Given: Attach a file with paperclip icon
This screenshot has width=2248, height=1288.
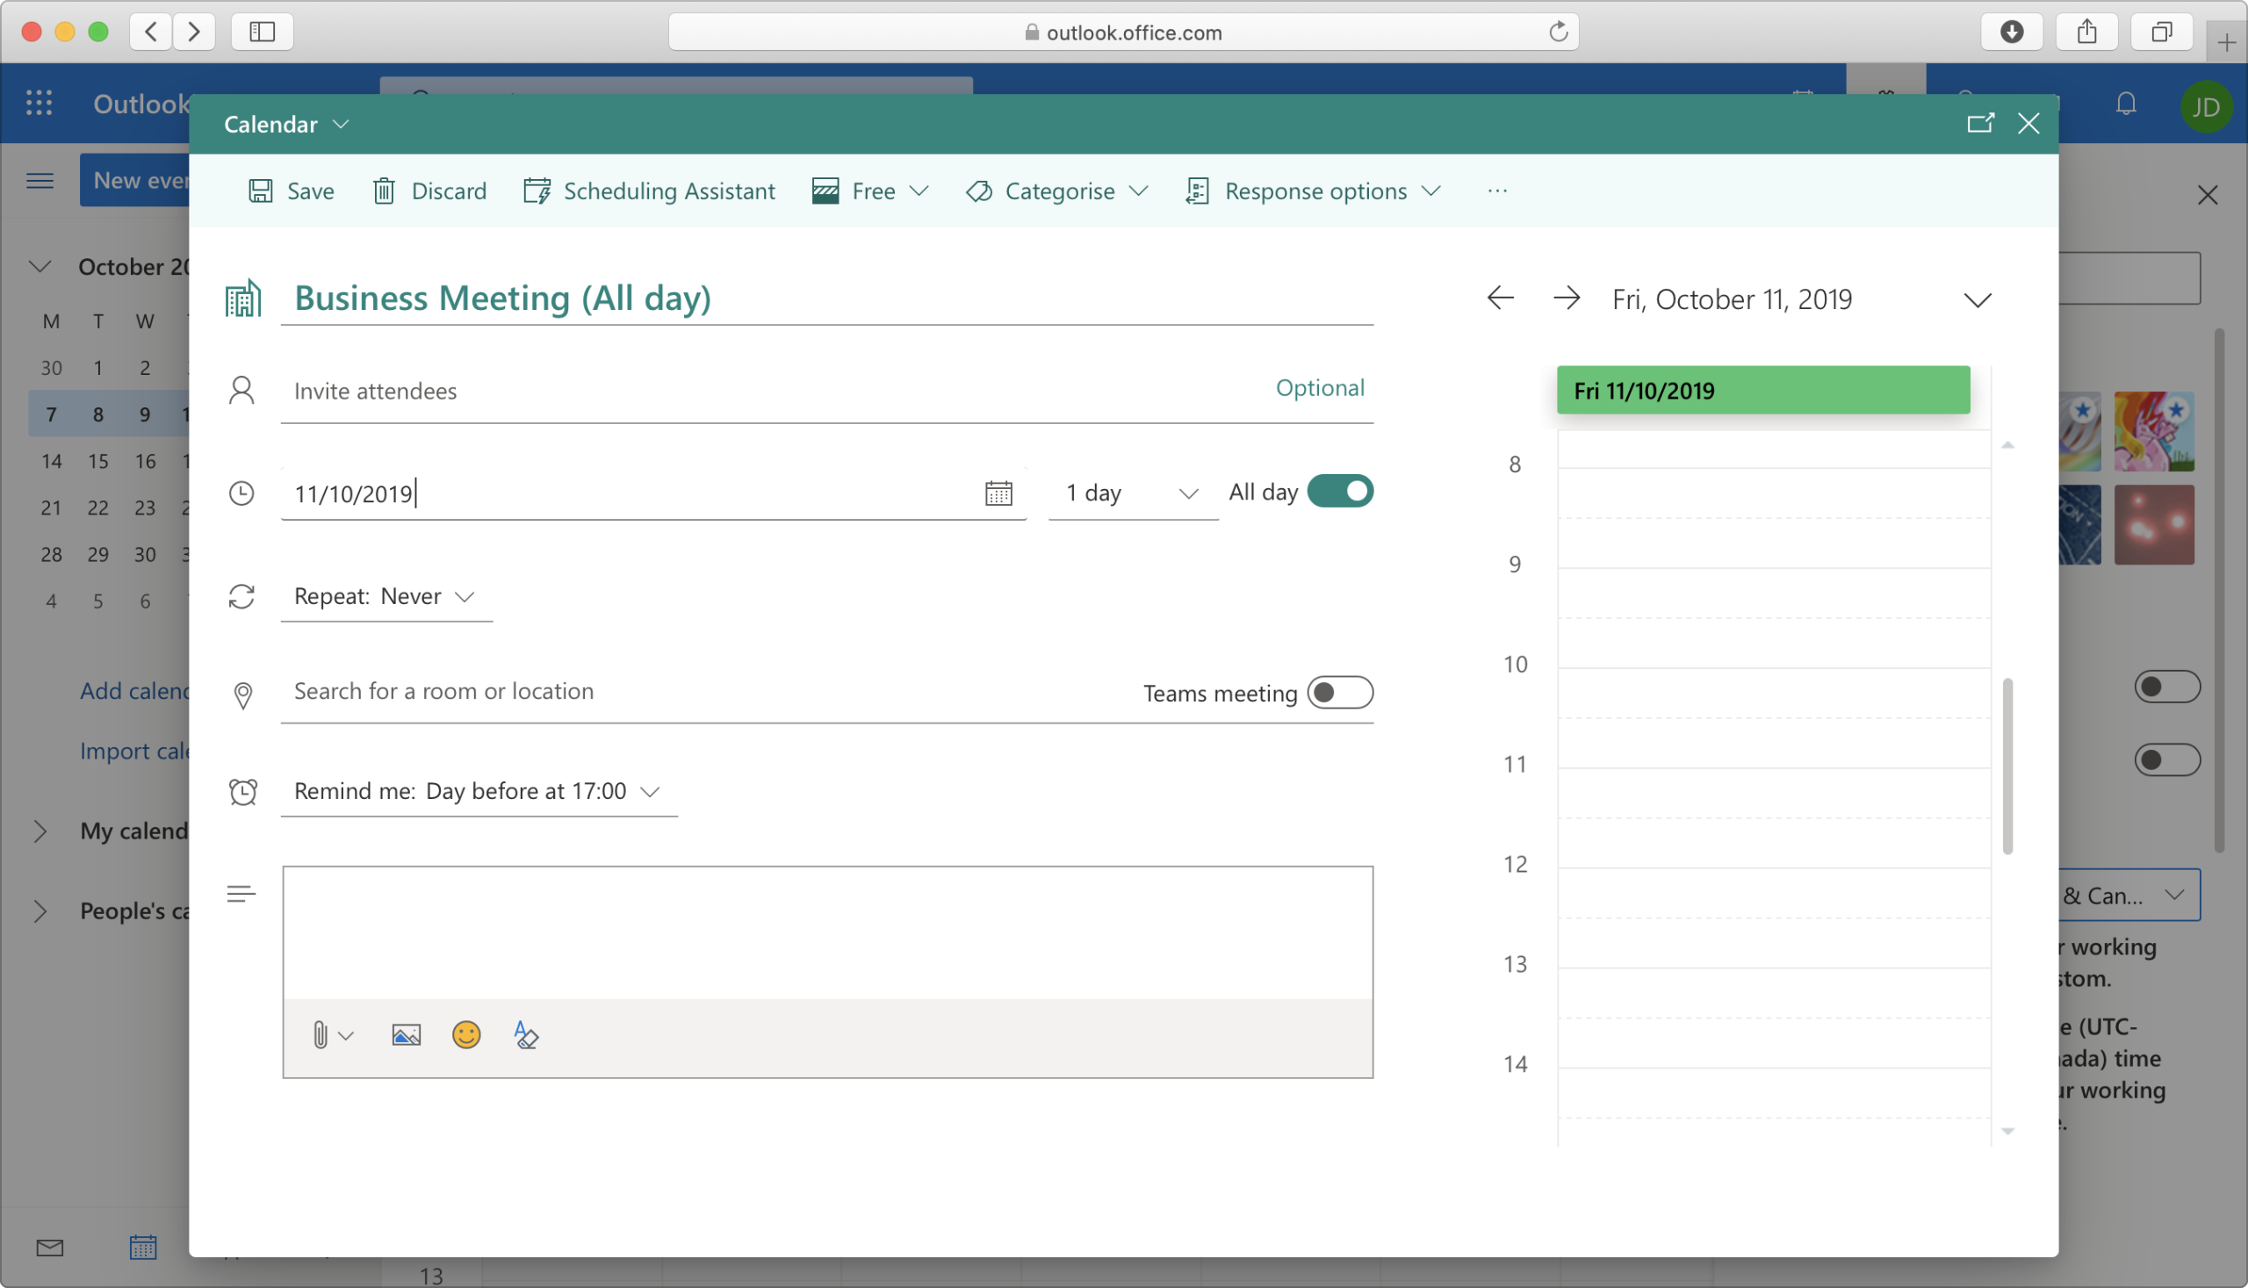Looking at the screenshot, I should pos(321,1035).
